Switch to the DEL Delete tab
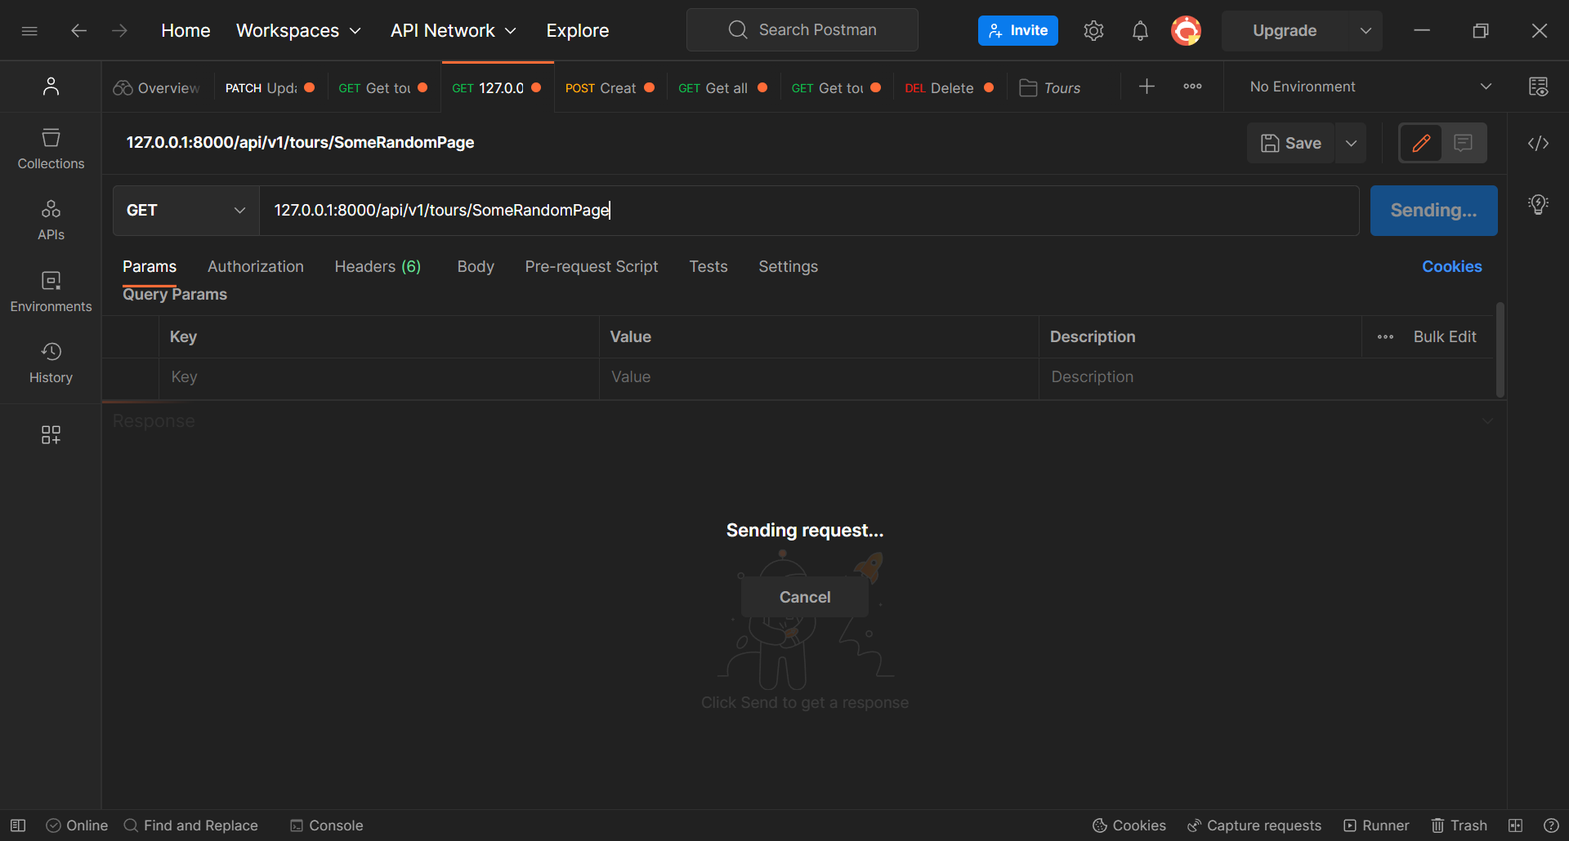Screen dimensions: 1569x841 pyautogui.click(x=950, y=87)
